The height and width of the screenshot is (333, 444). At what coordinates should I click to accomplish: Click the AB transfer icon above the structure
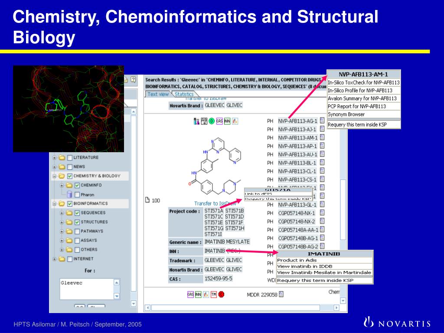(204, 121)
